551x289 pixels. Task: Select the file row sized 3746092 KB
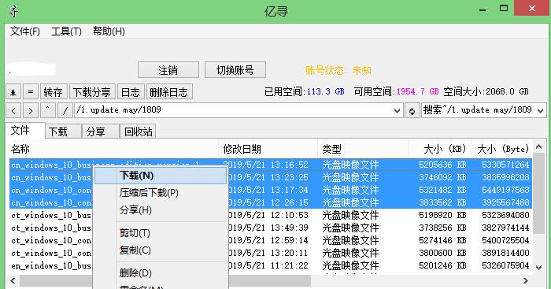tap(271, 177)
